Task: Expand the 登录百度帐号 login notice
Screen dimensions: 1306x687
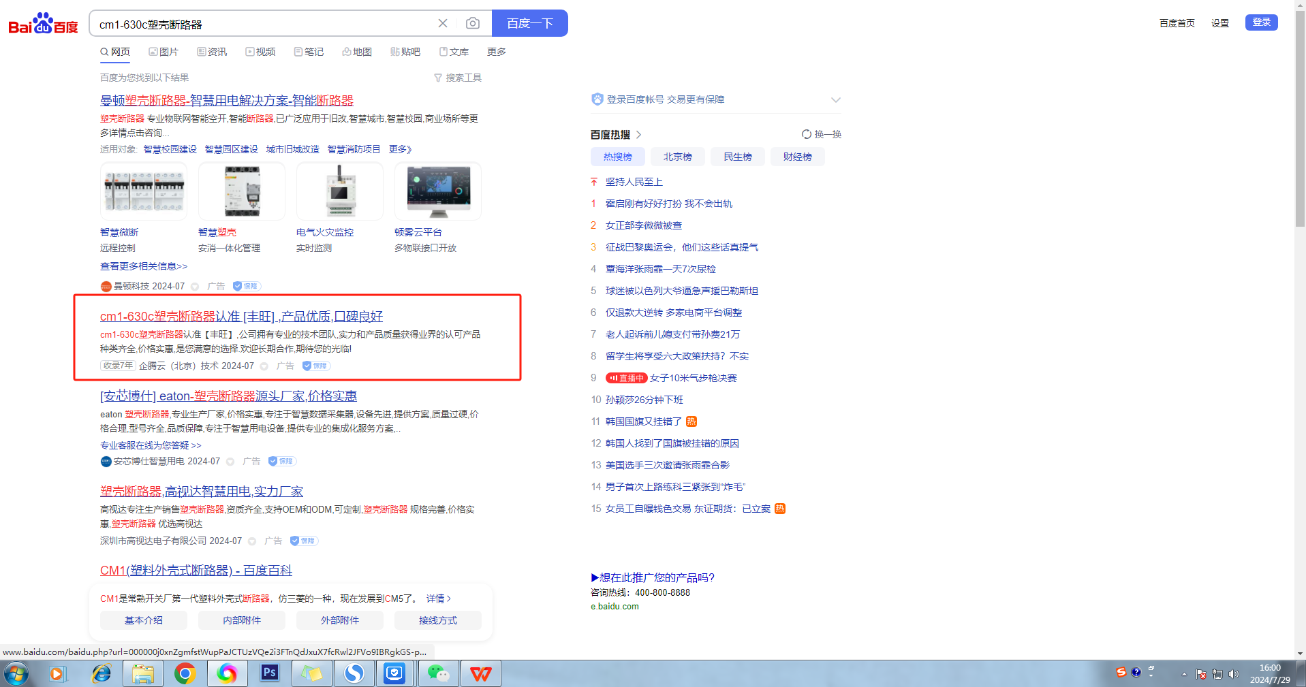Action: coord(835,100)
